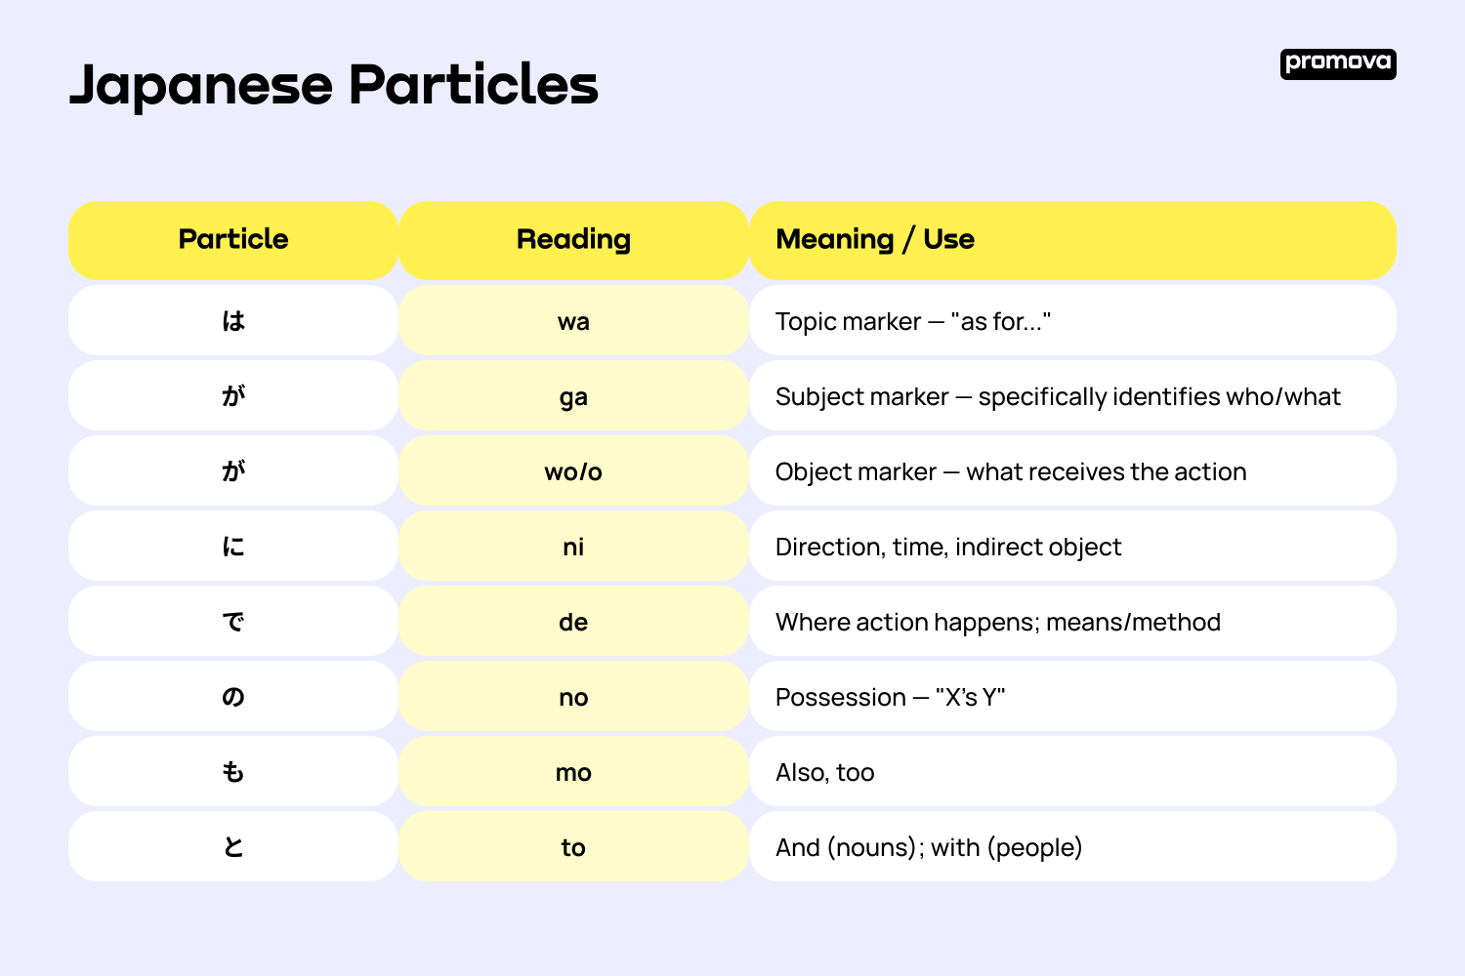The height and width of the screenshot is (976, 1465).
Task: Click the に particle cell
Action: pos(233,546)
